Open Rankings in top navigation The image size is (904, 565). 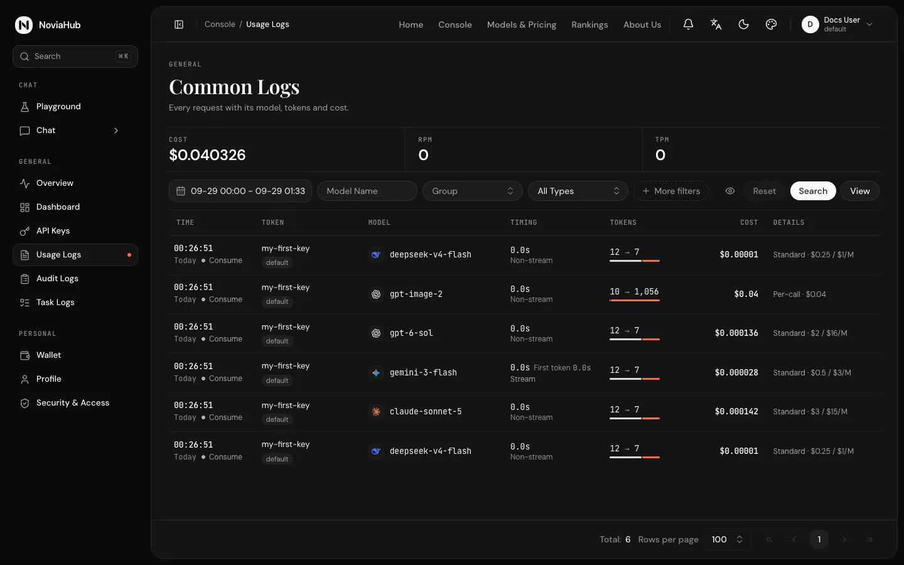[x=589, y=24]
